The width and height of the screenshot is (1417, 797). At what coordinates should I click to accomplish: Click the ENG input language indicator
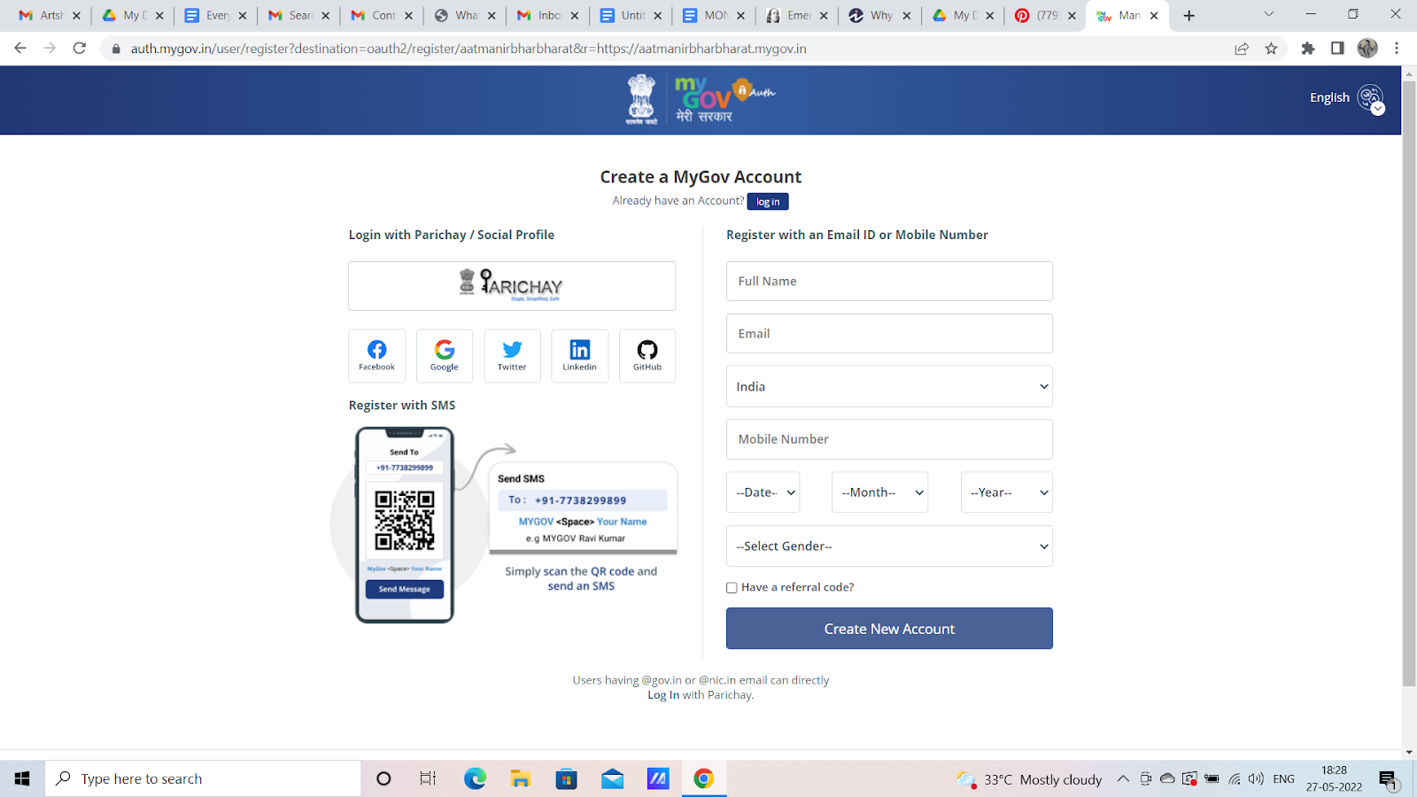point(1283,779)
